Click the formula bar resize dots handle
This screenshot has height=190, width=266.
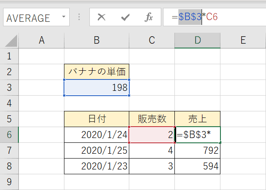click(x=79, y=17)
